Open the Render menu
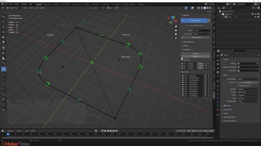The image size is (261, 146). click(16, 4)
